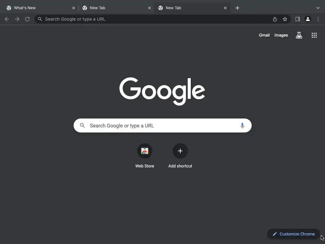Open a new tab with plus button
Screen dimensions: 325x244
tap(237, 8)
